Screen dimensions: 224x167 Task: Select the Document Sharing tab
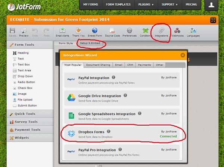point(98,65)
